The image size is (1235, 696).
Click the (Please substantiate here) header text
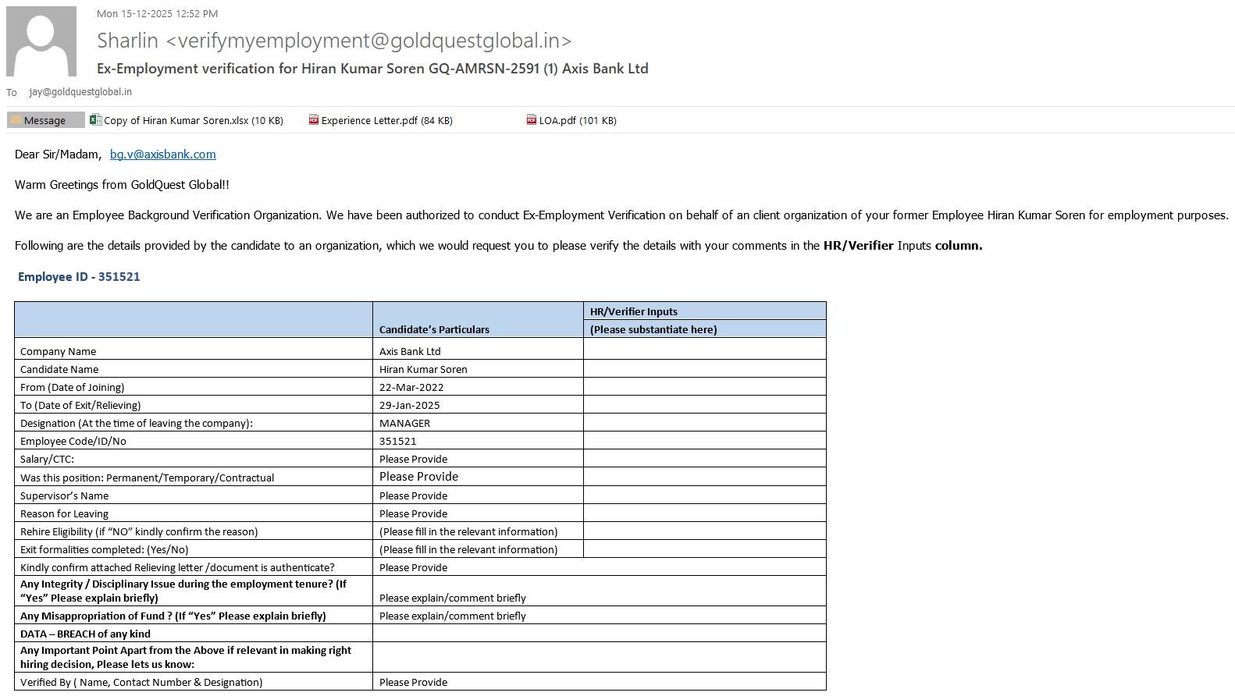[x=653, y=330]
